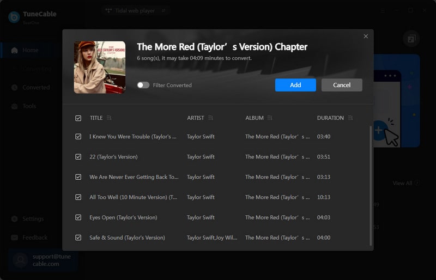The height and width of the screenshot is (280, 436).
Task: Toggle the Filter Converted switch
Action: (x=143, y=85)
